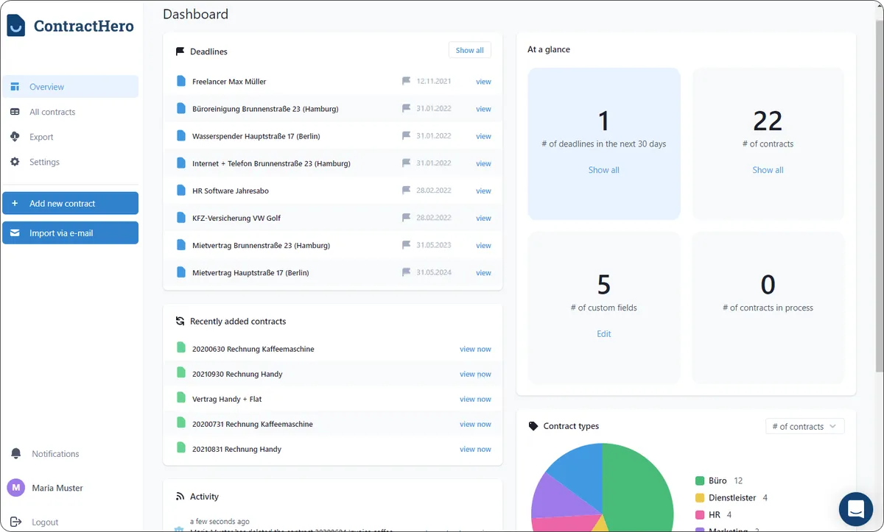Click the Logout arrow icon
This screenshot has height=532, width=884.
point(15,522)
